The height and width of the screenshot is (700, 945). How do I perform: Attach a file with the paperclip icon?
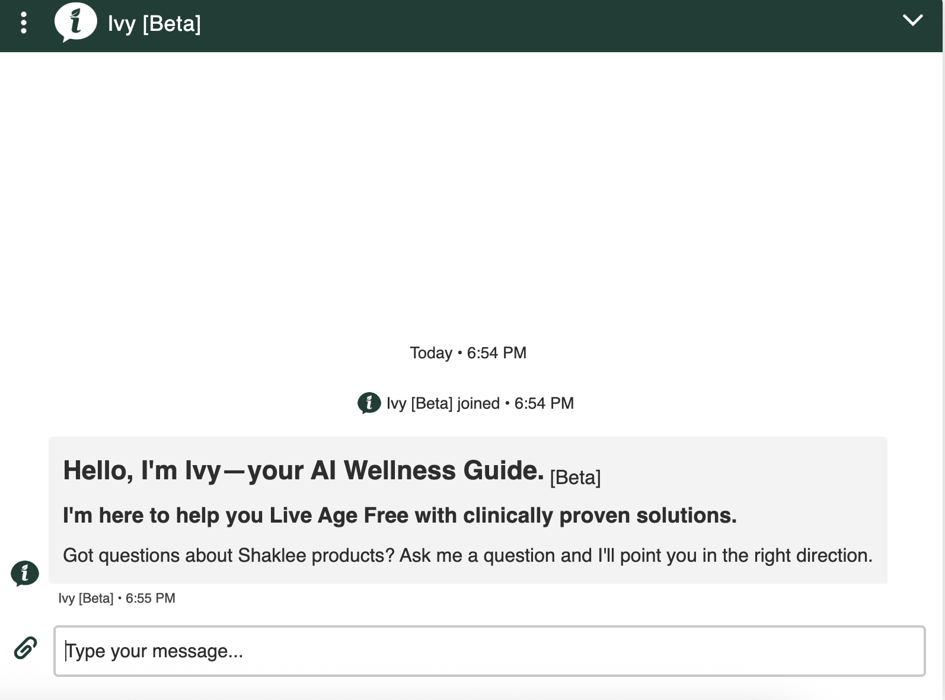[x=25, y=648]
